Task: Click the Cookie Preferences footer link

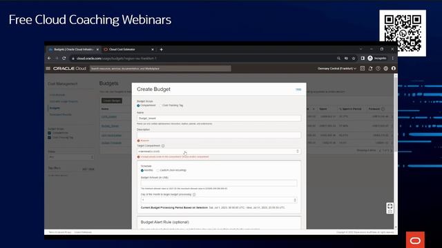Action: click(83, 232)
